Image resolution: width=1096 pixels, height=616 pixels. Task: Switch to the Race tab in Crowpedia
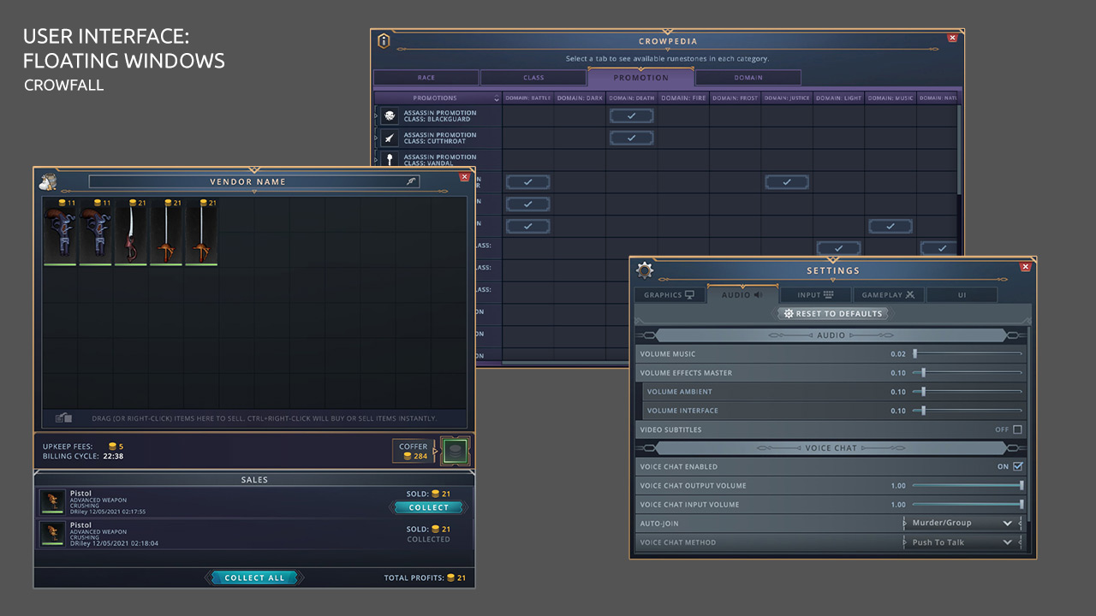coord(426,78)
